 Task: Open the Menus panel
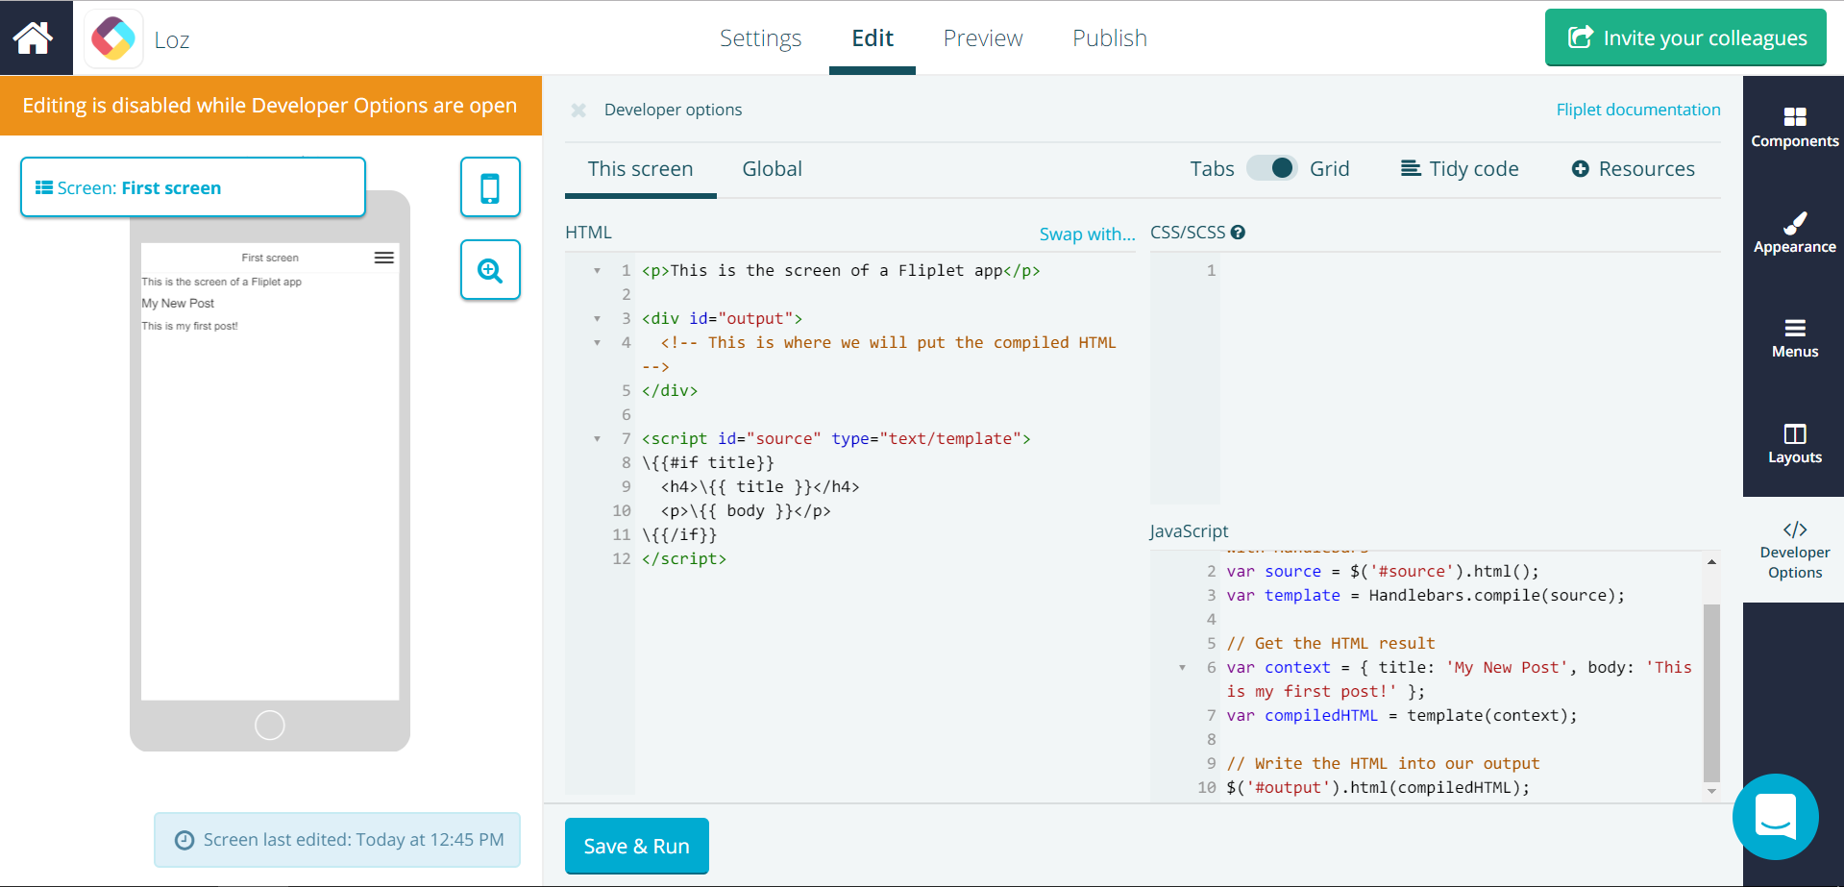(x=1794, y=337)
